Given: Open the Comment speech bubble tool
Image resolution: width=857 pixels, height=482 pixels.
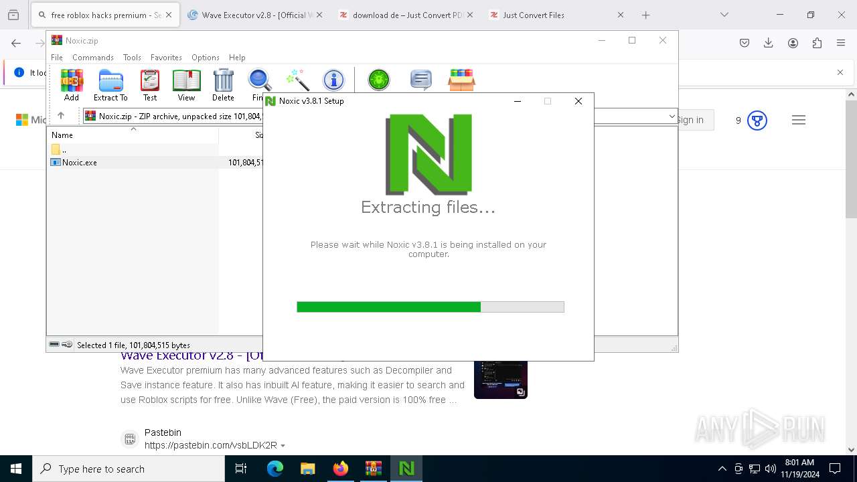Looking at the screenshot, I should pos(420,80).
